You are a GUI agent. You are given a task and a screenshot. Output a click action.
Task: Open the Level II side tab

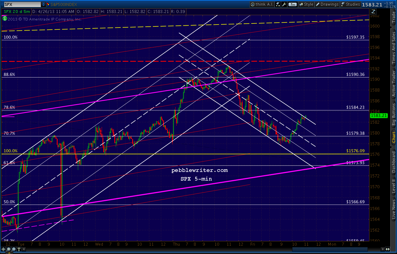point(394,186)
